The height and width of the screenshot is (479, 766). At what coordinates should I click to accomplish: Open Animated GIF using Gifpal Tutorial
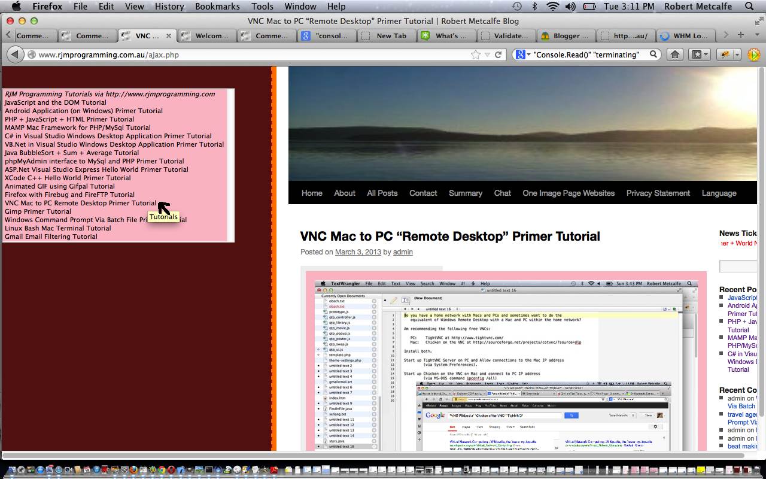(x=60, y=186)
